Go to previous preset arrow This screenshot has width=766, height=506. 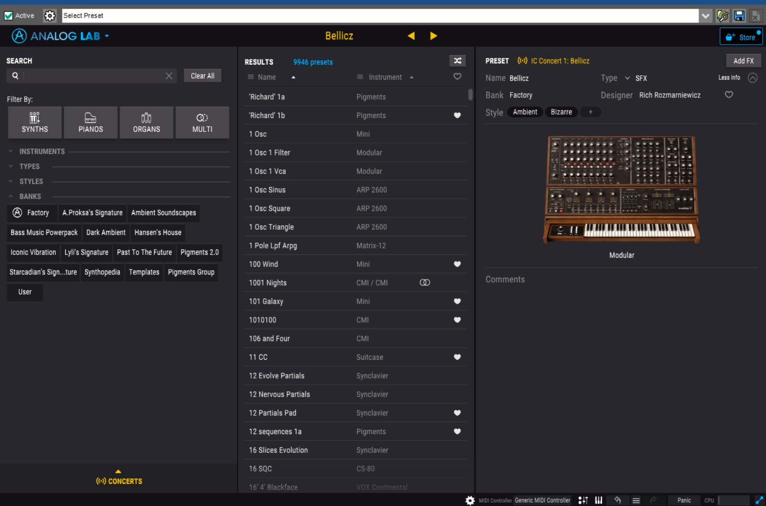tap(411, 36)
